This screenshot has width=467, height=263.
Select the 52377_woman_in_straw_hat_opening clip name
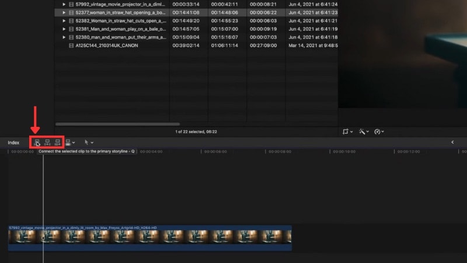click(120, 12)
